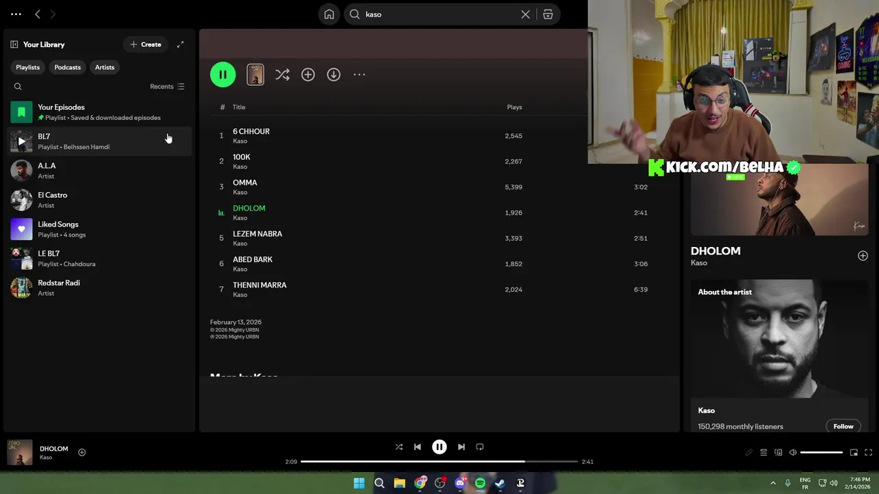Image resolution: width=879 pixels, height=494 pixels.
Task: Open the queue view
Action: (763, 452)
